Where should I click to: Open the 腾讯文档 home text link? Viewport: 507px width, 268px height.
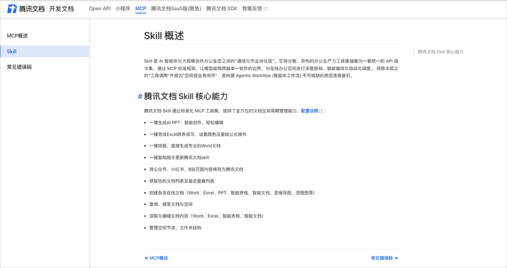[x=32, y=9]
